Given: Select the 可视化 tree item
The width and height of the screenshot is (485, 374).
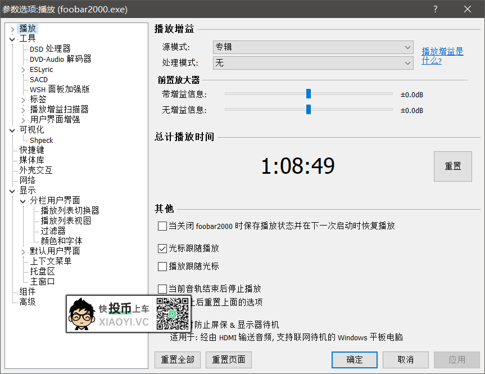Looking at the screenshot, I should click(31, 130).
